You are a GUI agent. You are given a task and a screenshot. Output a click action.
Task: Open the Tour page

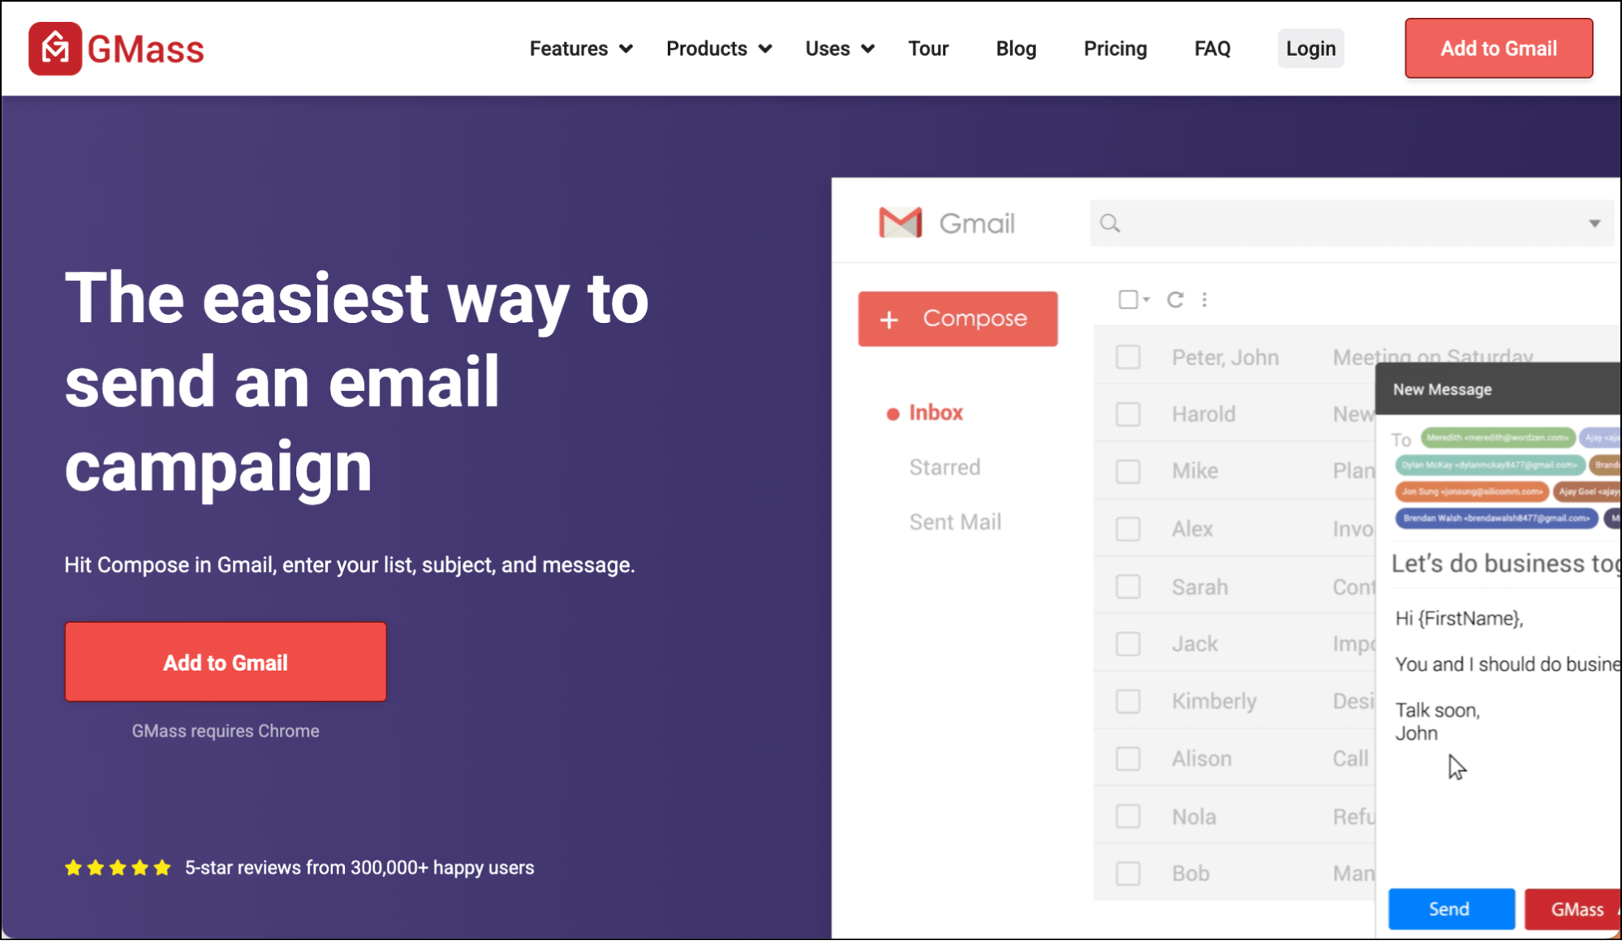click(928, 49)
